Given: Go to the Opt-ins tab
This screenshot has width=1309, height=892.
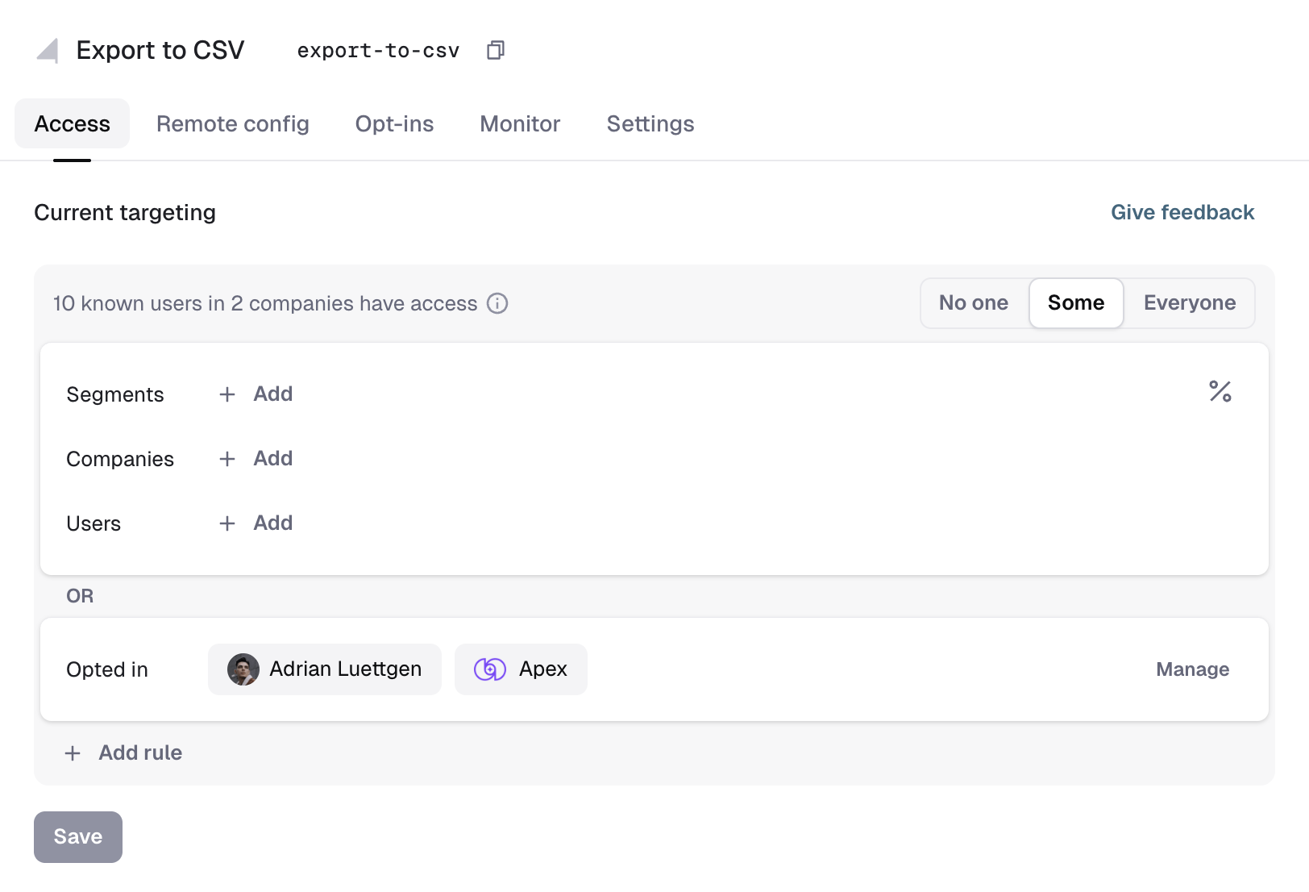Looking at the screenshot, I should (395, 124).
